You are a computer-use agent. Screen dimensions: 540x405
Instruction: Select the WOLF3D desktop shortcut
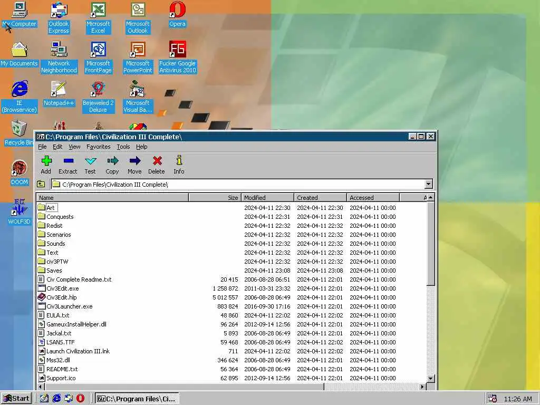pos(20,212)
